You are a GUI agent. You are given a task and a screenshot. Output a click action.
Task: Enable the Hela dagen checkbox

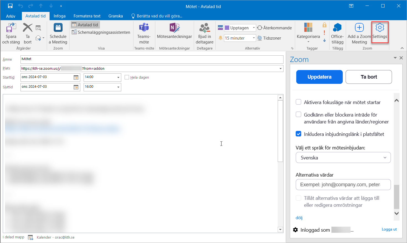tap(127, 77)
